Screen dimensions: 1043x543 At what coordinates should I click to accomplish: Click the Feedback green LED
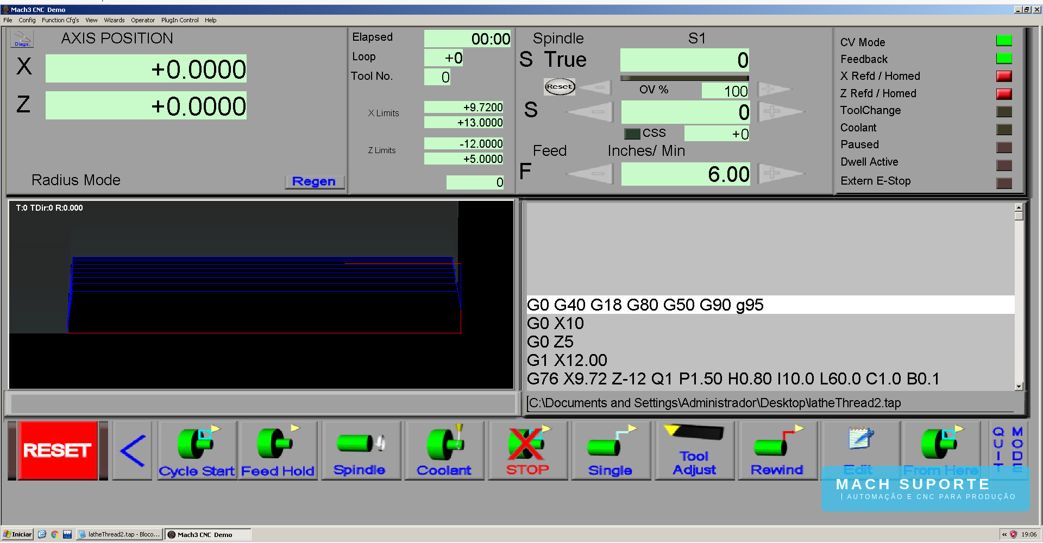1004,58
